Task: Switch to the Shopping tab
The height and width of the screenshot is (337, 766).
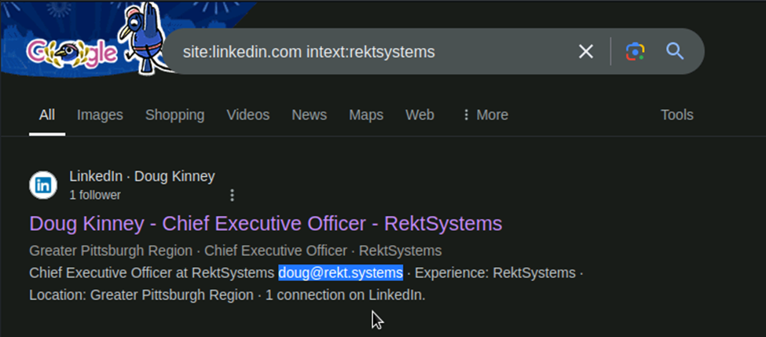Action: click(175, 115)
